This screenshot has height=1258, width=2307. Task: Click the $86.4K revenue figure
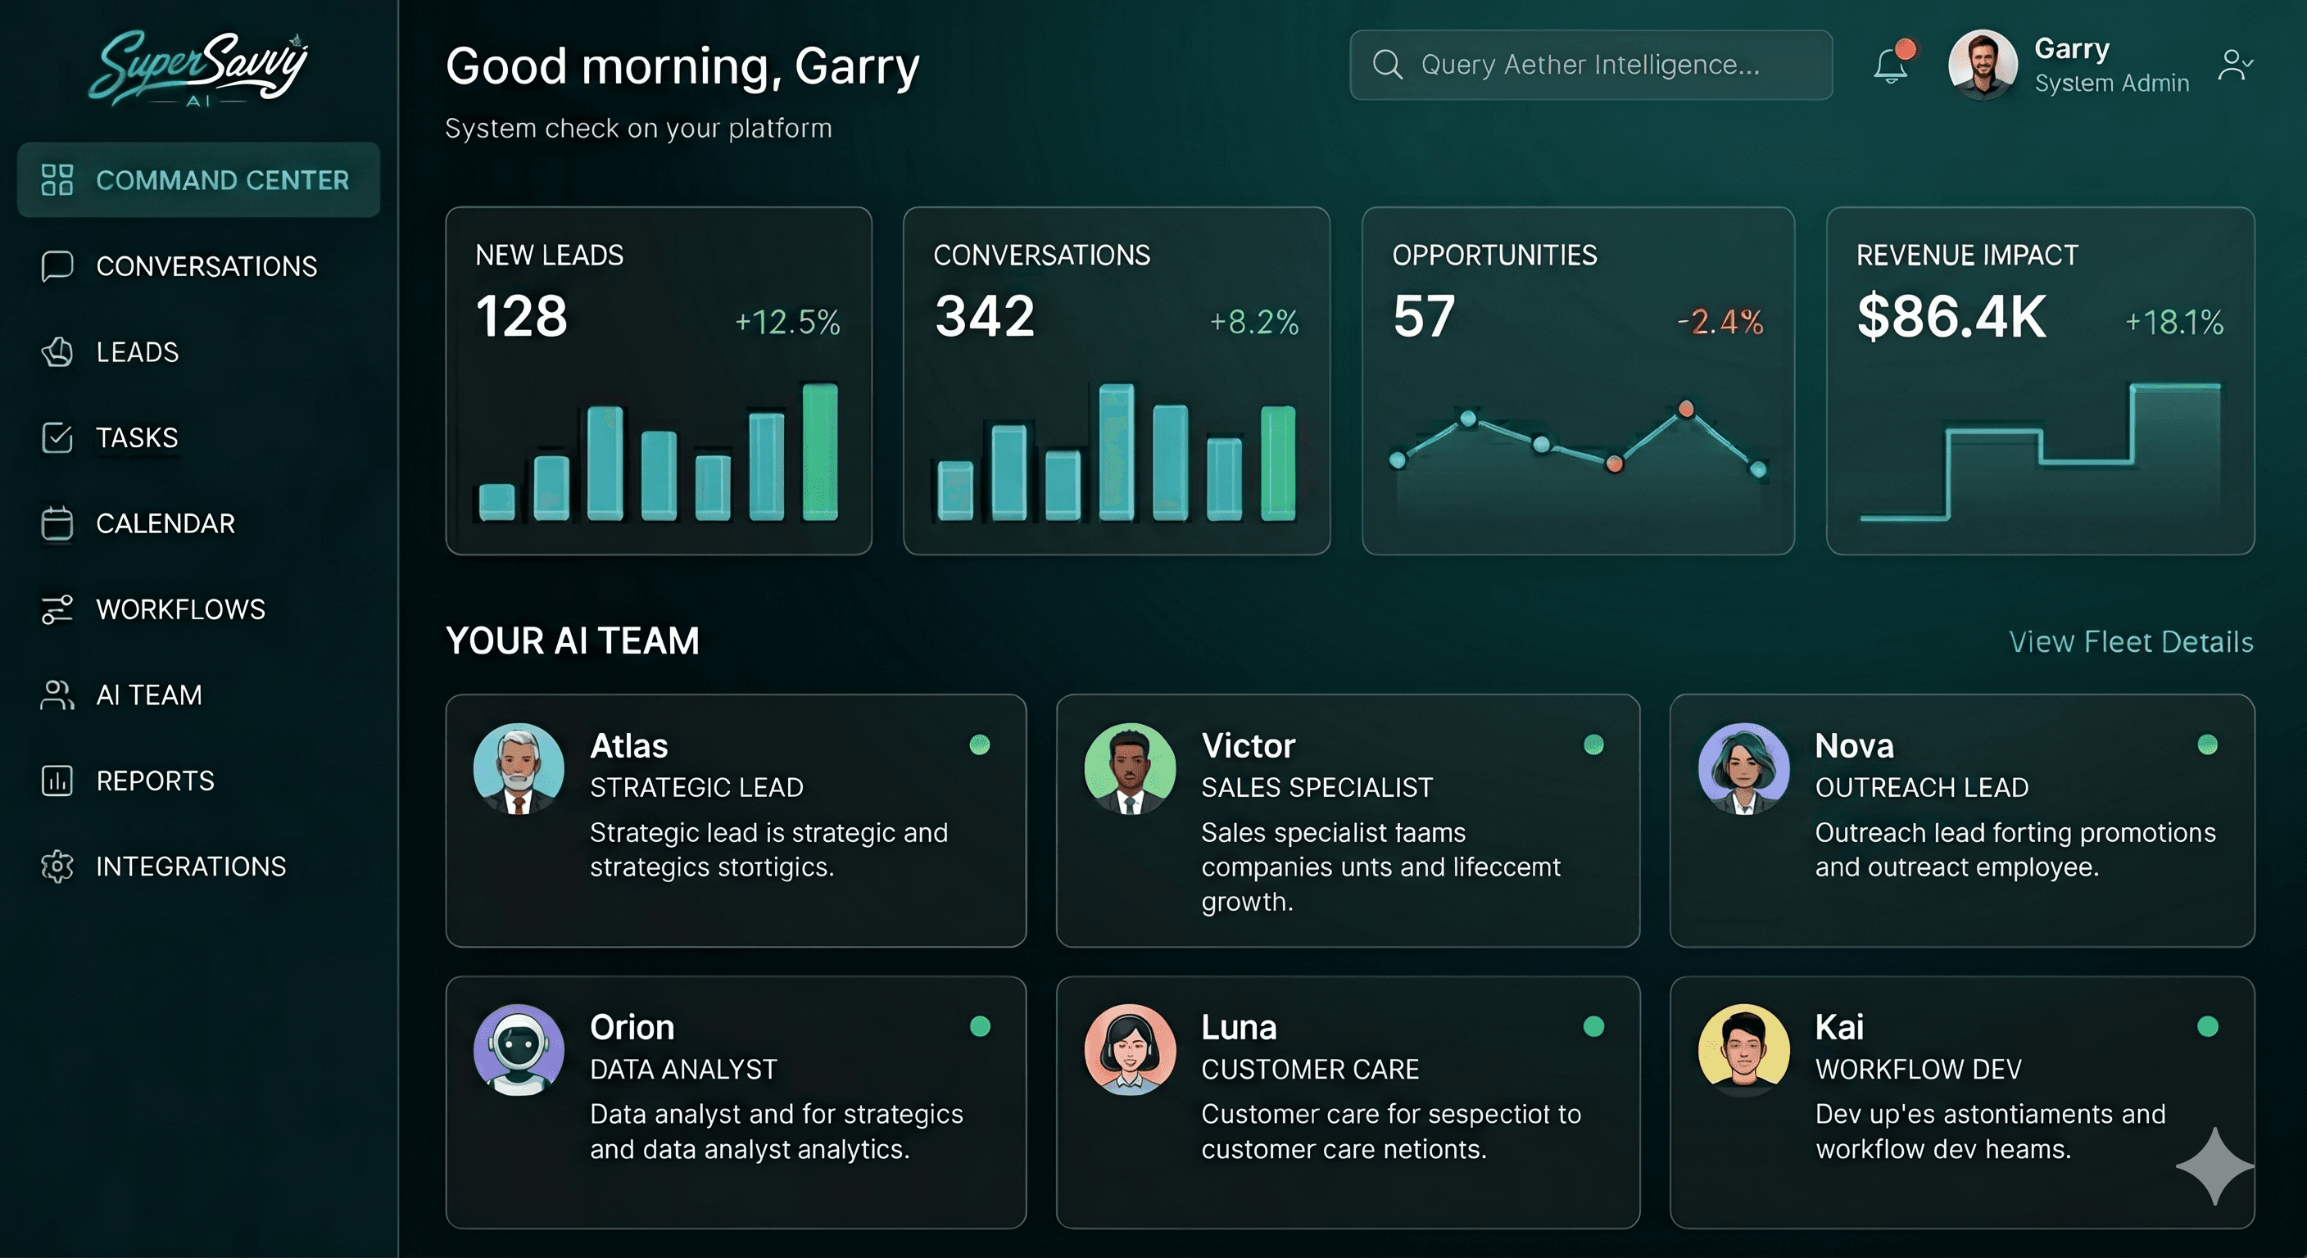(1951, 316)
